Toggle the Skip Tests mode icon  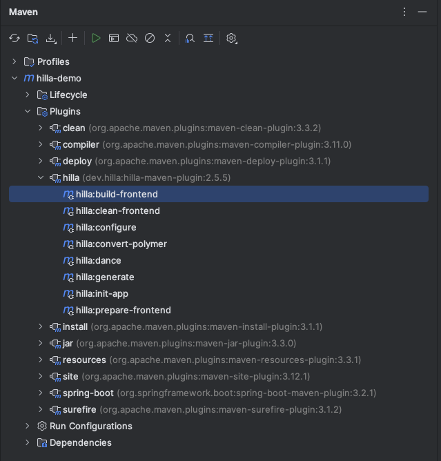[x=150, y=38]
